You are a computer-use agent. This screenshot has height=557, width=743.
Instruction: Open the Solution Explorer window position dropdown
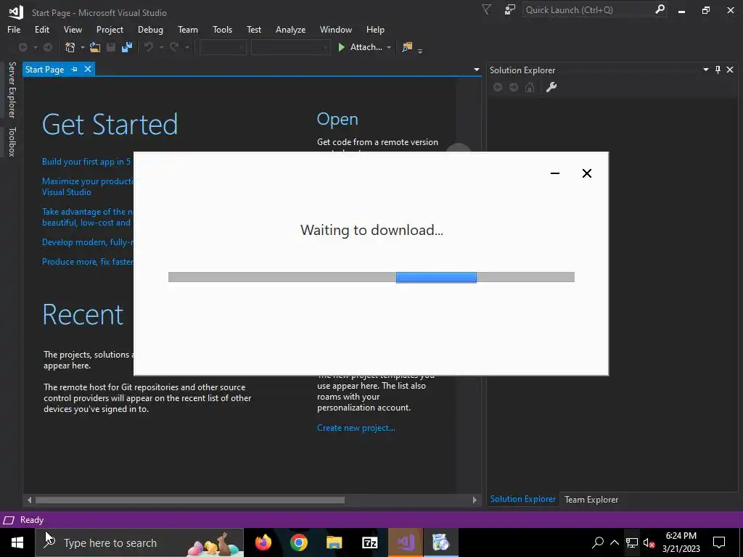coord(705,70)
